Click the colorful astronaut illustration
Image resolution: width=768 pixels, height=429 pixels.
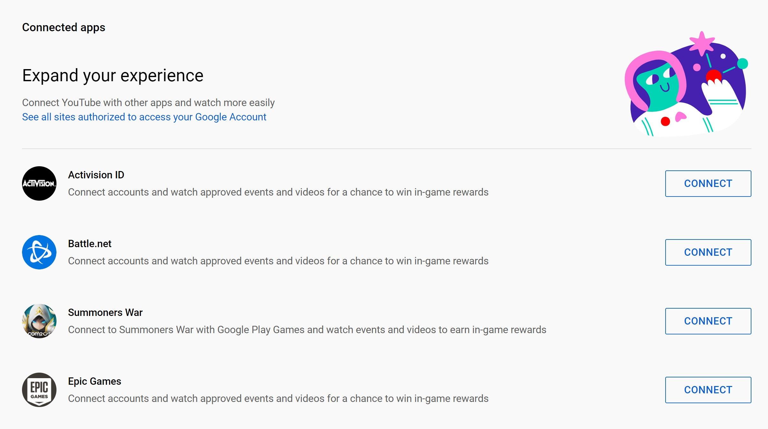686,86
